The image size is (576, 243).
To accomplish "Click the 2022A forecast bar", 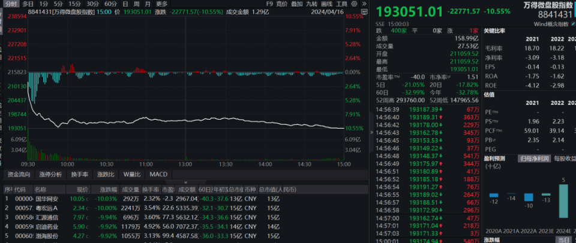I will 528,197.
